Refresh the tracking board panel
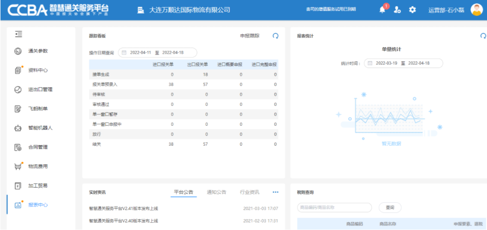 coord(275,36)
